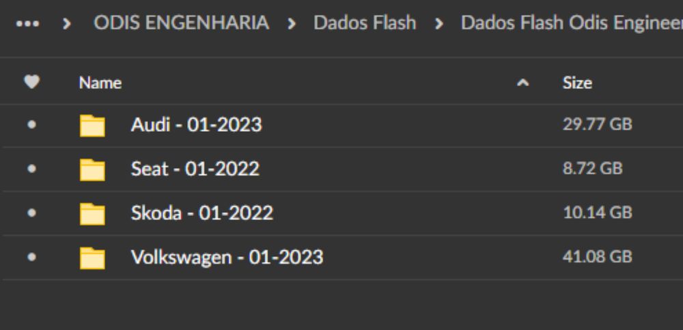
Task: Toggle favorite dot for Seat - 01-2022
Action: pyautogui.click(x=32, y=169)
